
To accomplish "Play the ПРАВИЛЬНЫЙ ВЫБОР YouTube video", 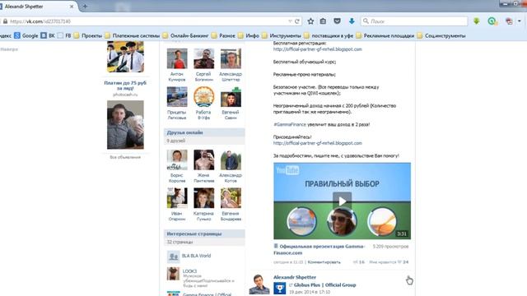I will tap(343, 201).
